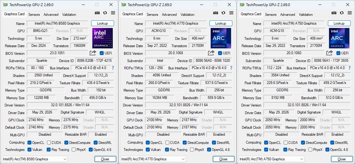Open Validation tab in A750 window
The width and height of the screenshot is (355, 164).
(306, 15)
